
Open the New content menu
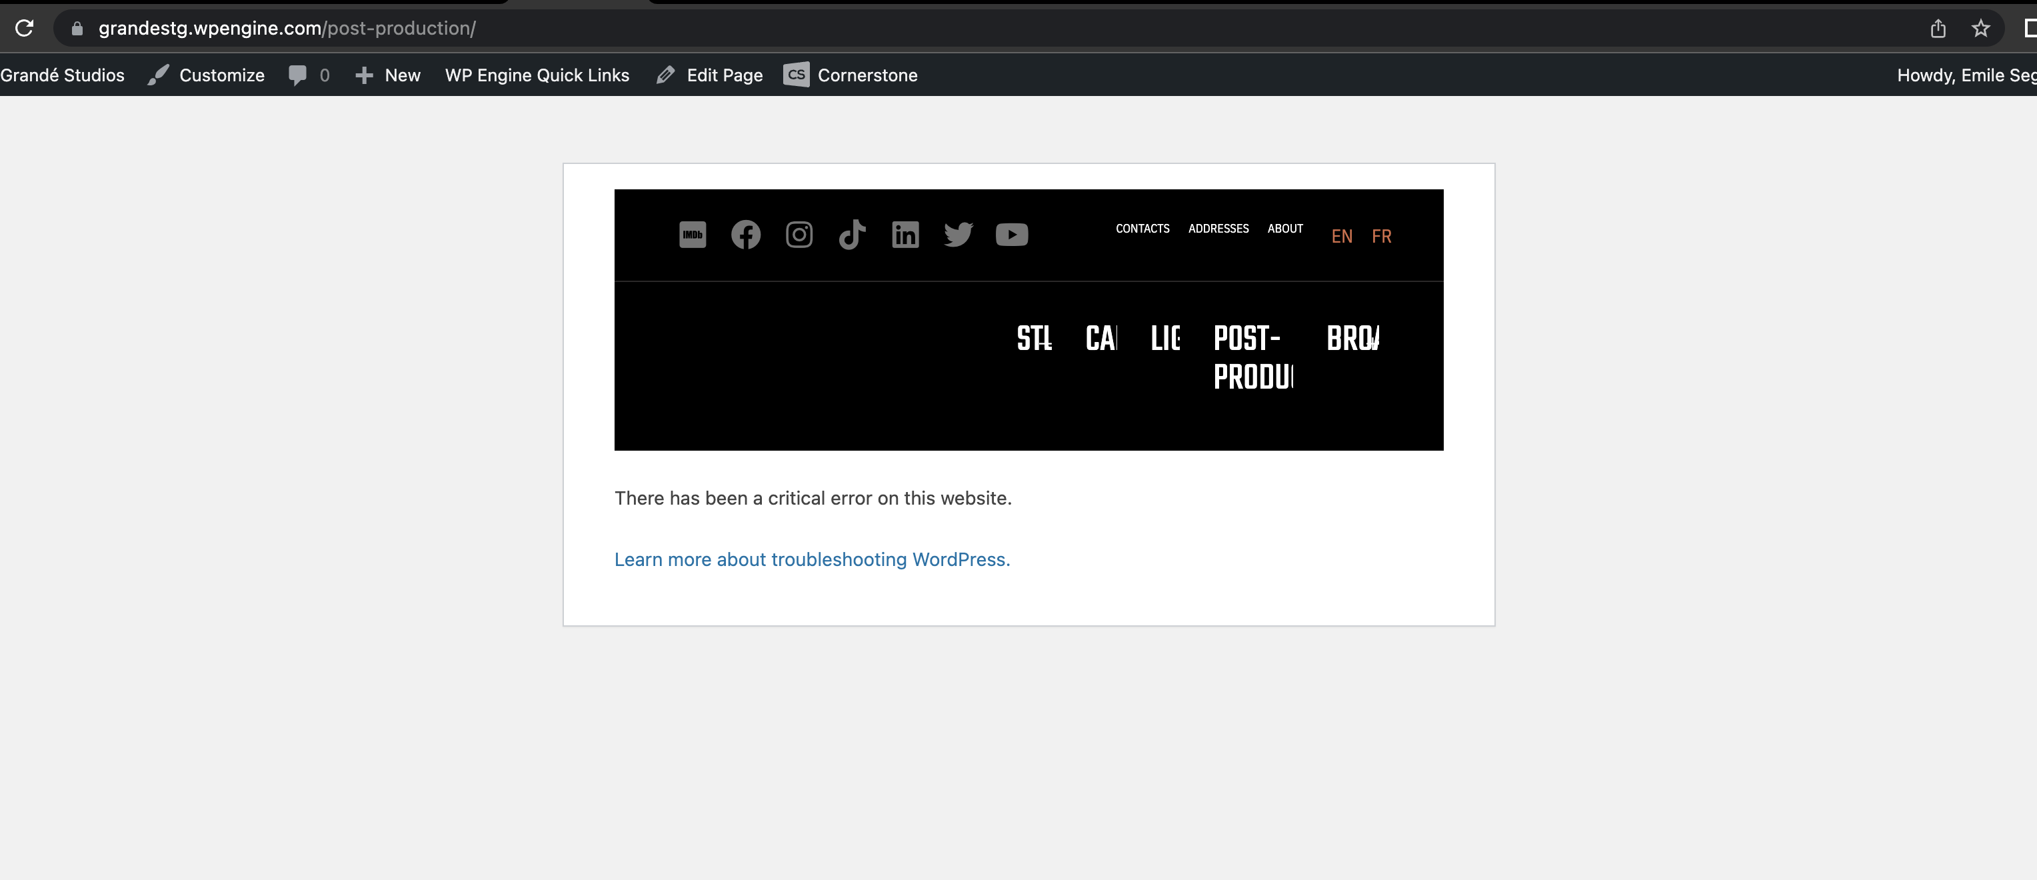[387, 75]
